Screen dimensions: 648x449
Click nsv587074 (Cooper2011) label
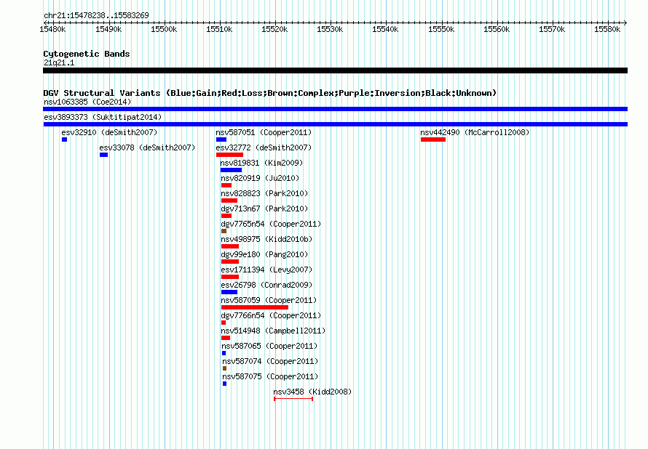(x=270, y=361)
